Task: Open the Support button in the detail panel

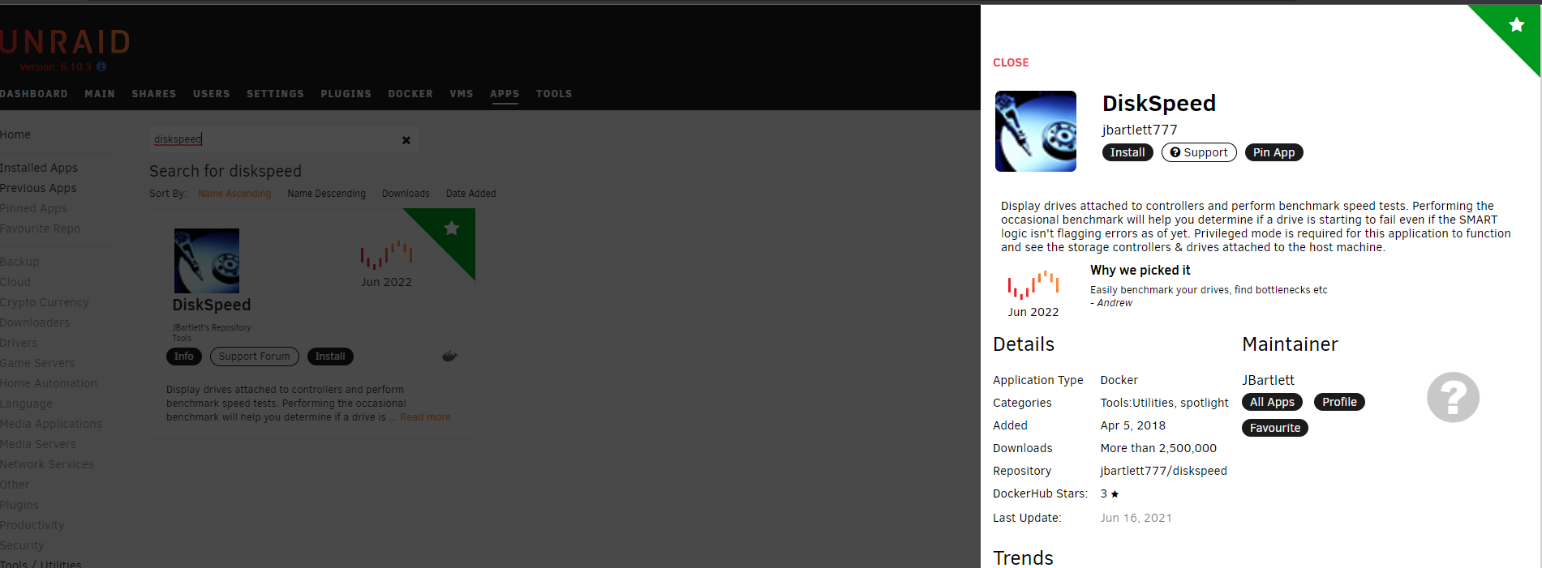Action: (1199, 152)
